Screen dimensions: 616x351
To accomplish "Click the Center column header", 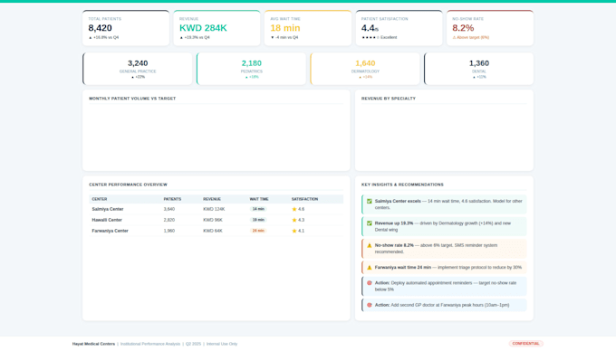I will (x=100, y=199).
